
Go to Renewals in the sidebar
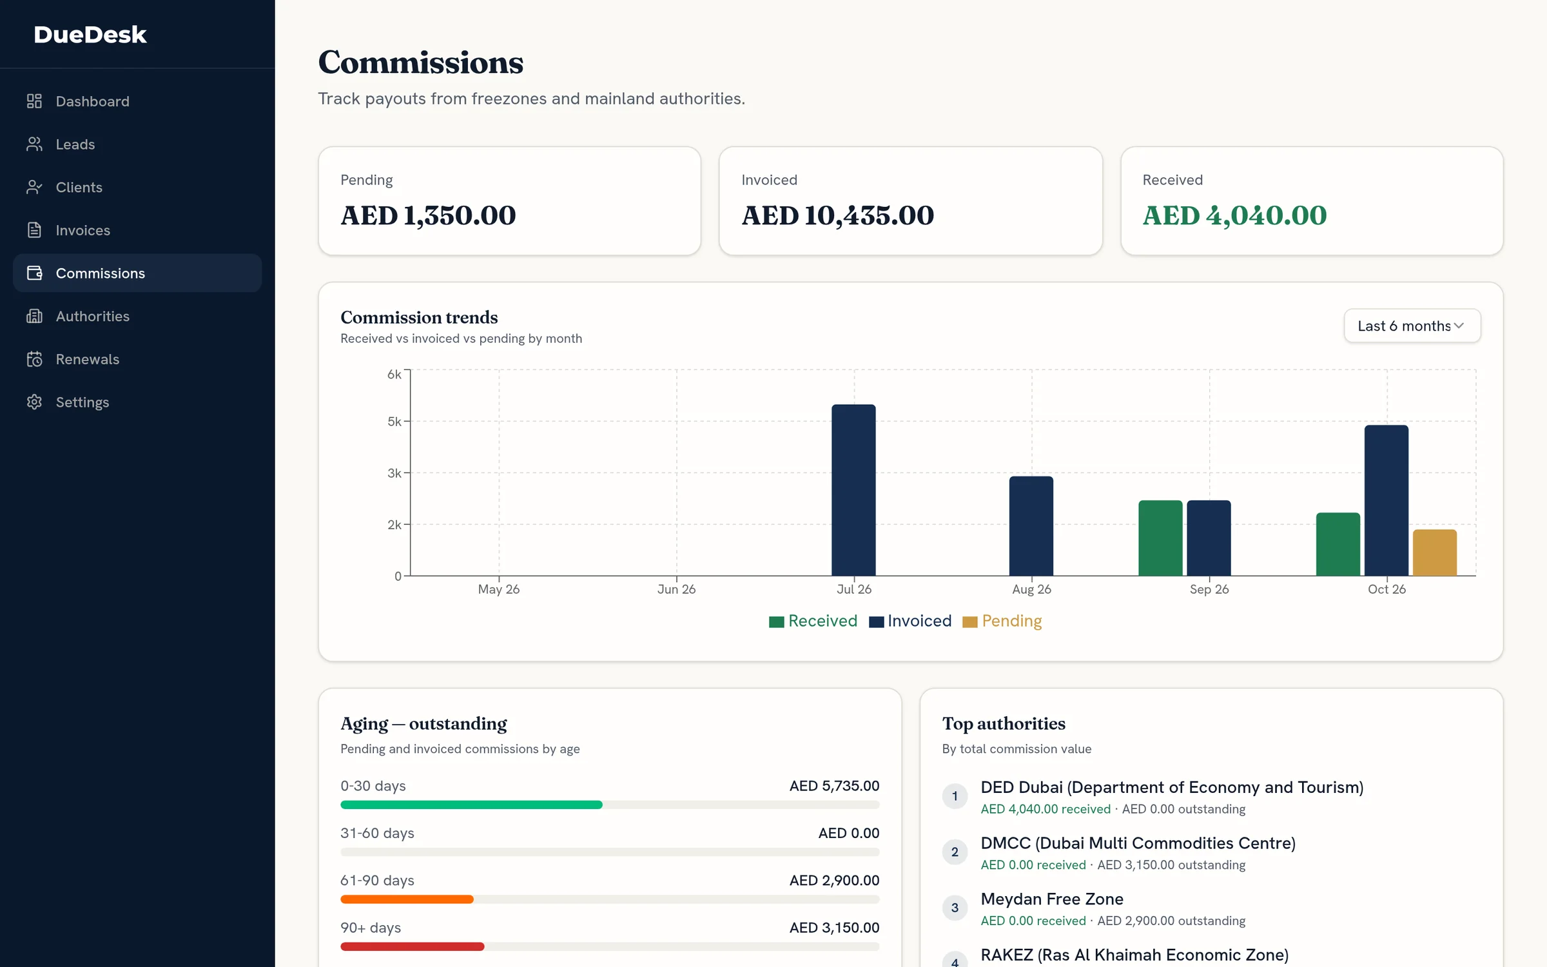(x=137, y=359)
